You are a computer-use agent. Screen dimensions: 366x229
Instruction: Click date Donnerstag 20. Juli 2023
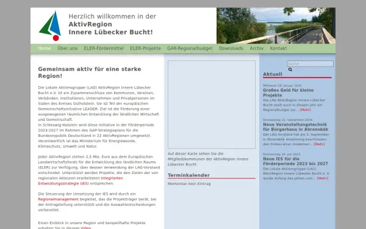click(x=281, y=154)
